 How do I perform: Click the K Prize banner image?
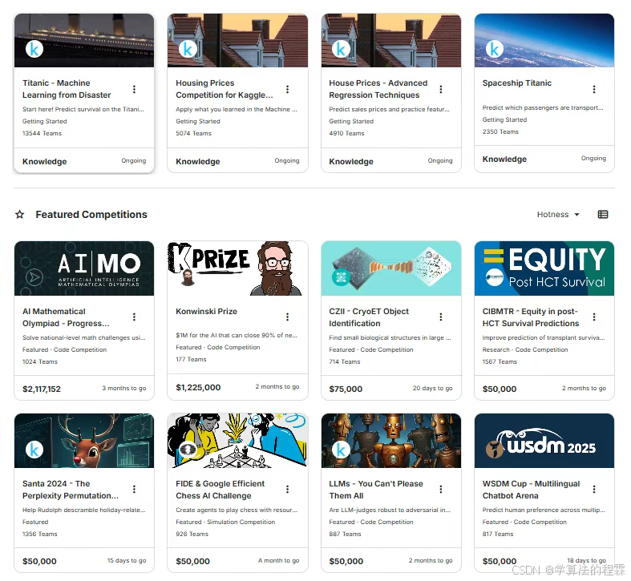click(x=237, y=268)
